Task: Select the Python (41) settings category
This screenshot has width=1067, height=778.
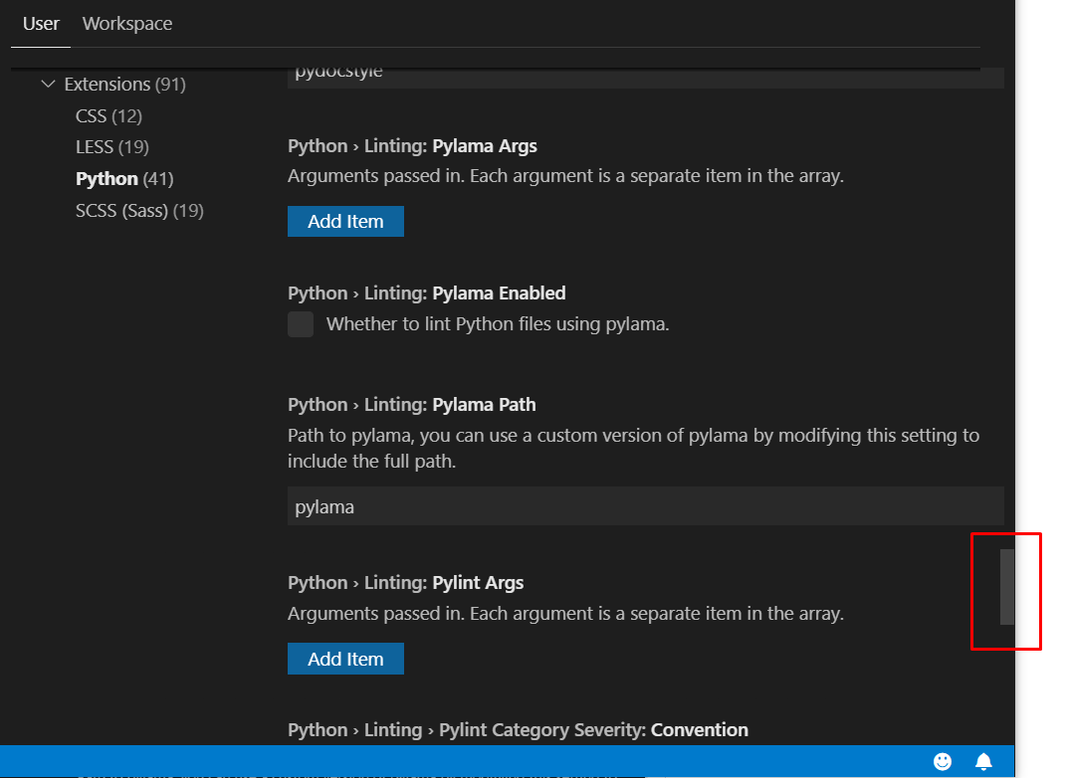Action: click(124, 179)
